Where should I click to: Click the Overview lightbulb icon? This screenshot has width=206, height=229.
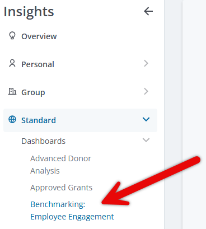pos(12,35)
